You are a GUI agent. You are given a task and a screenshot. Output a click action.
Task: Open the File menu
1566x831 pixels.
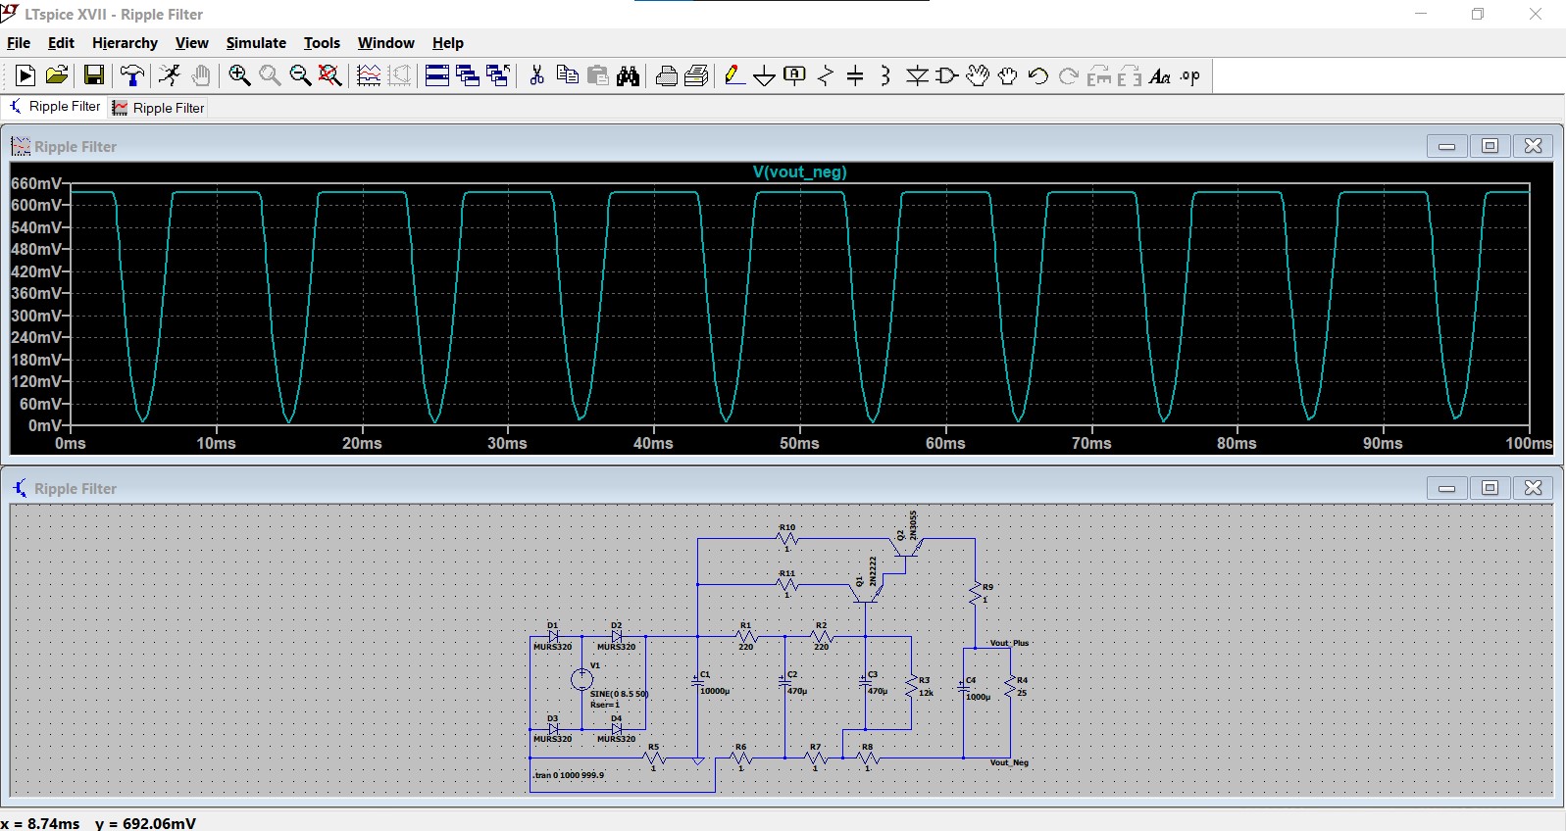19,43
